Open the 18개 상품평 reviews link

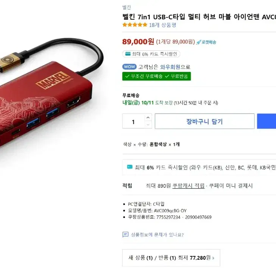pos(162,25)
